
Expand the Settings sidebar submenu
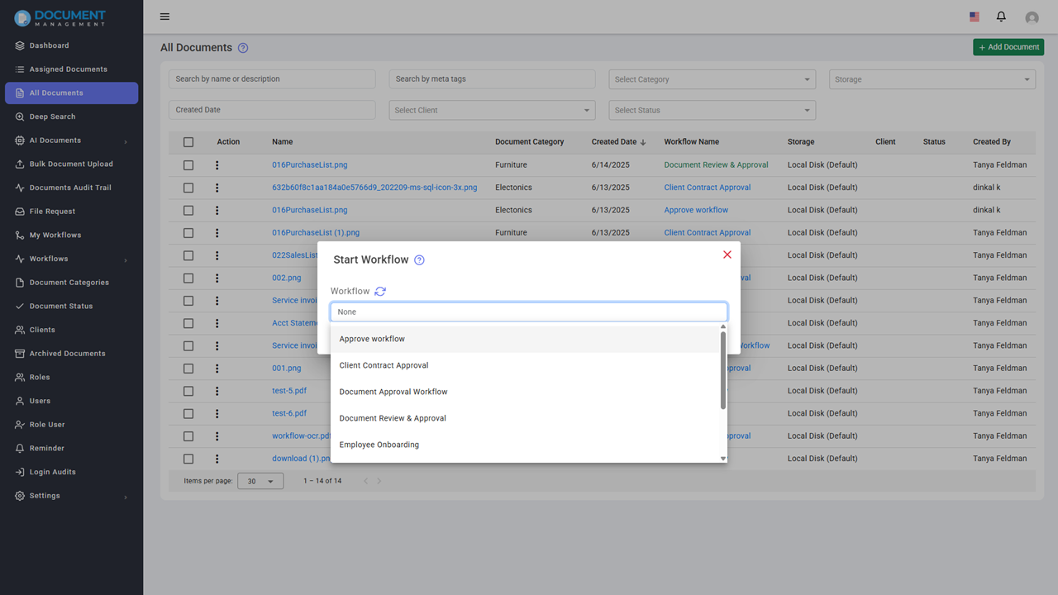click(x=126, y=497)
